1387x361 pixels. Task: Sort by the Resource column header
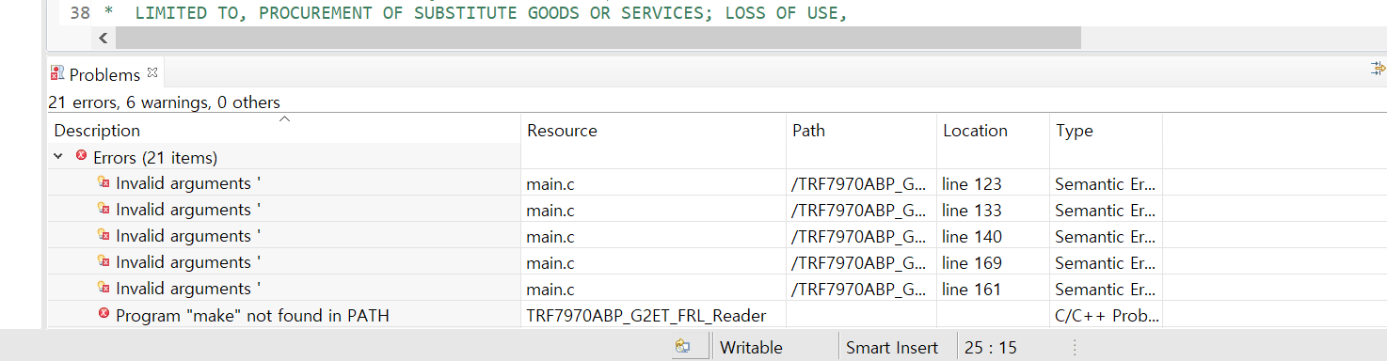654,130
